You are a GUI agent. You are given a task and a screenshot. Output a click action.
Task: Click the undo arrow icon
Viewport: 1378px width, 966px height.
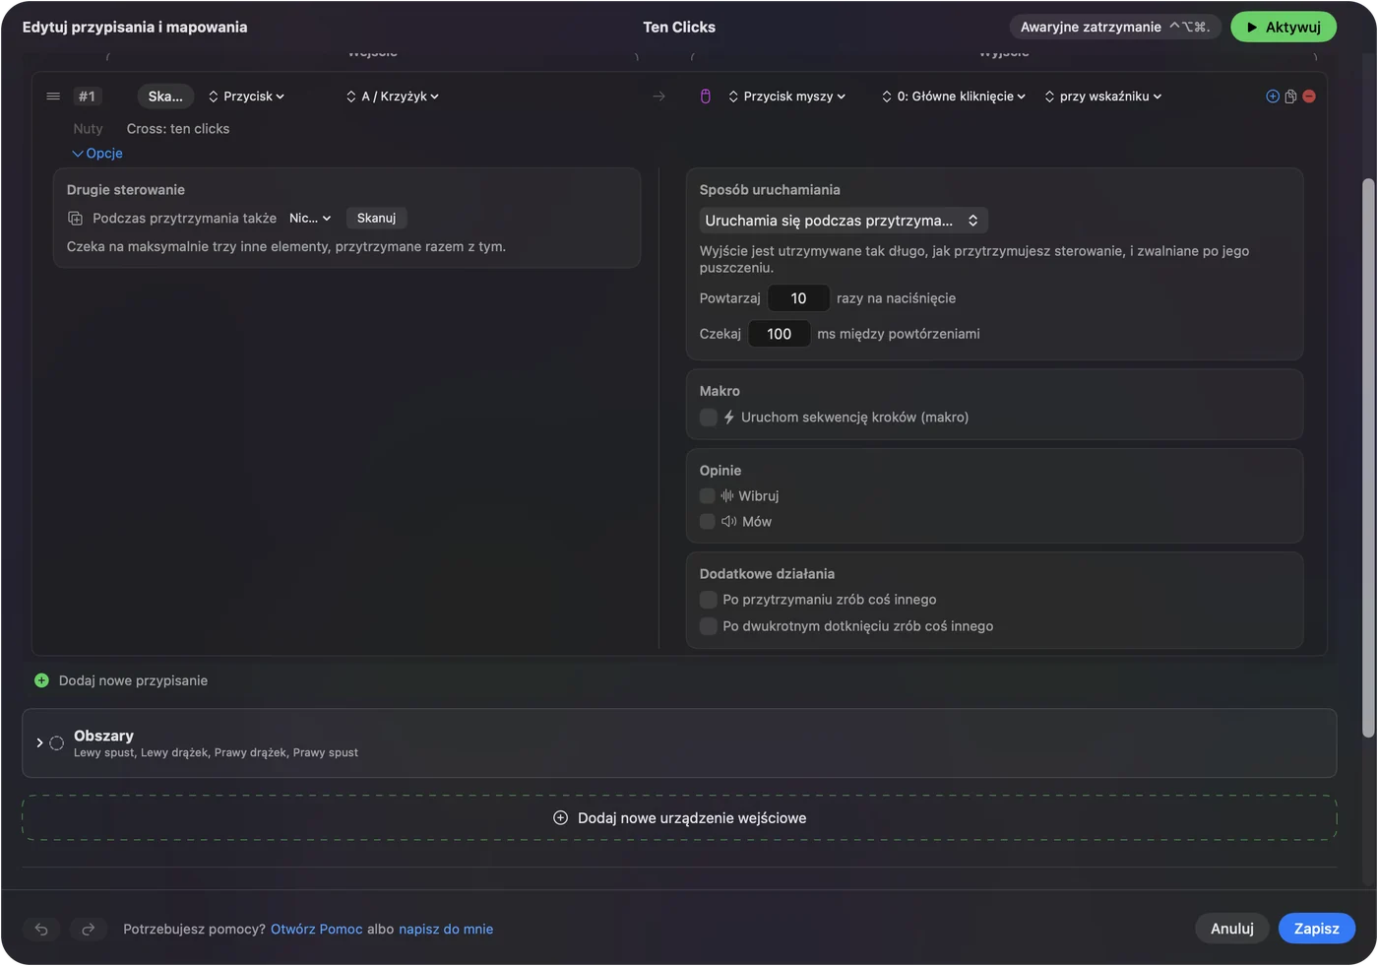coord(41,929)
